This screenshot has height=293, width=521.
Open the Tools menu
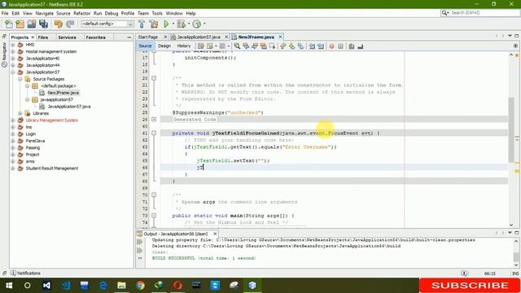pyautogui.click(x=157, y=13)
